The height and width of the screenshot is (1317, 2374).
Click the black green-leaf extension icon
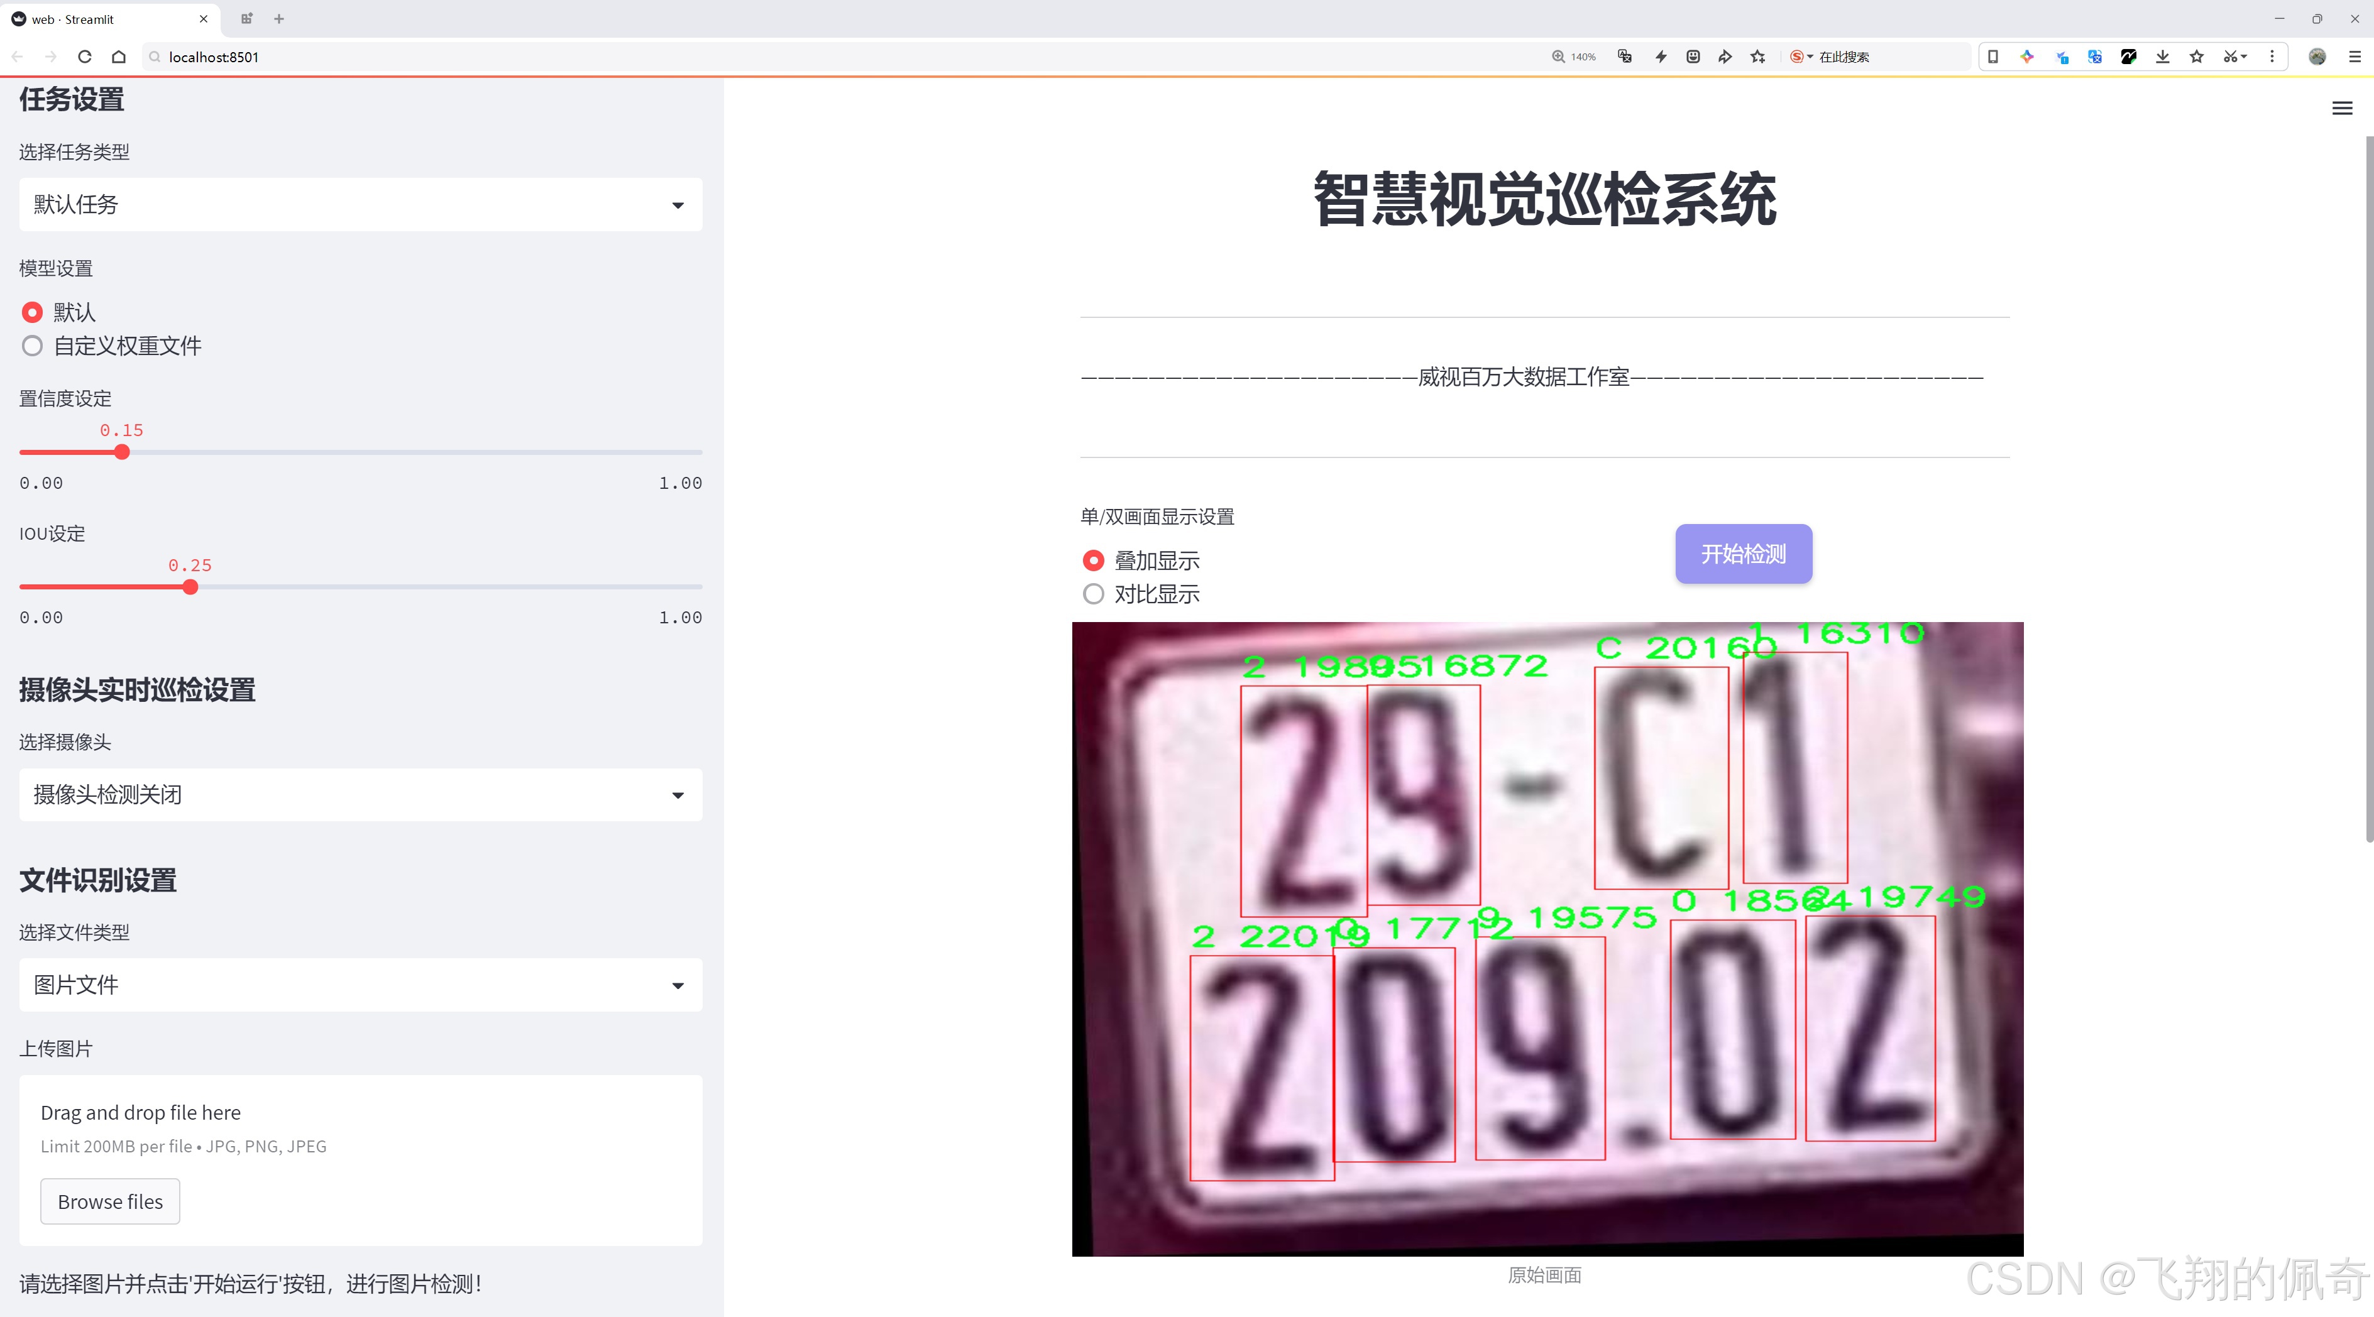pyautogui.click(x=2129, y=57)
